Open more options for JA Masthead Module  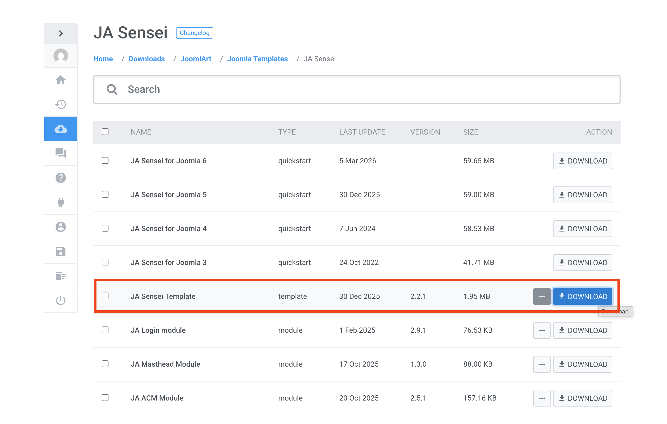pyautogui.click(x=542, y=364)
